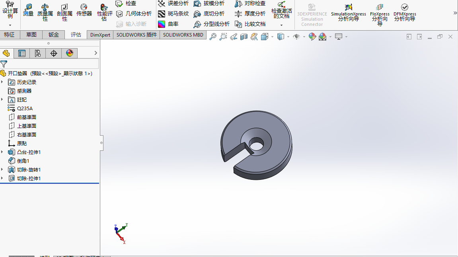Screen dimensions: 458x257
Task: Open View Settings monitor dropdown
Action: (347, 37)
